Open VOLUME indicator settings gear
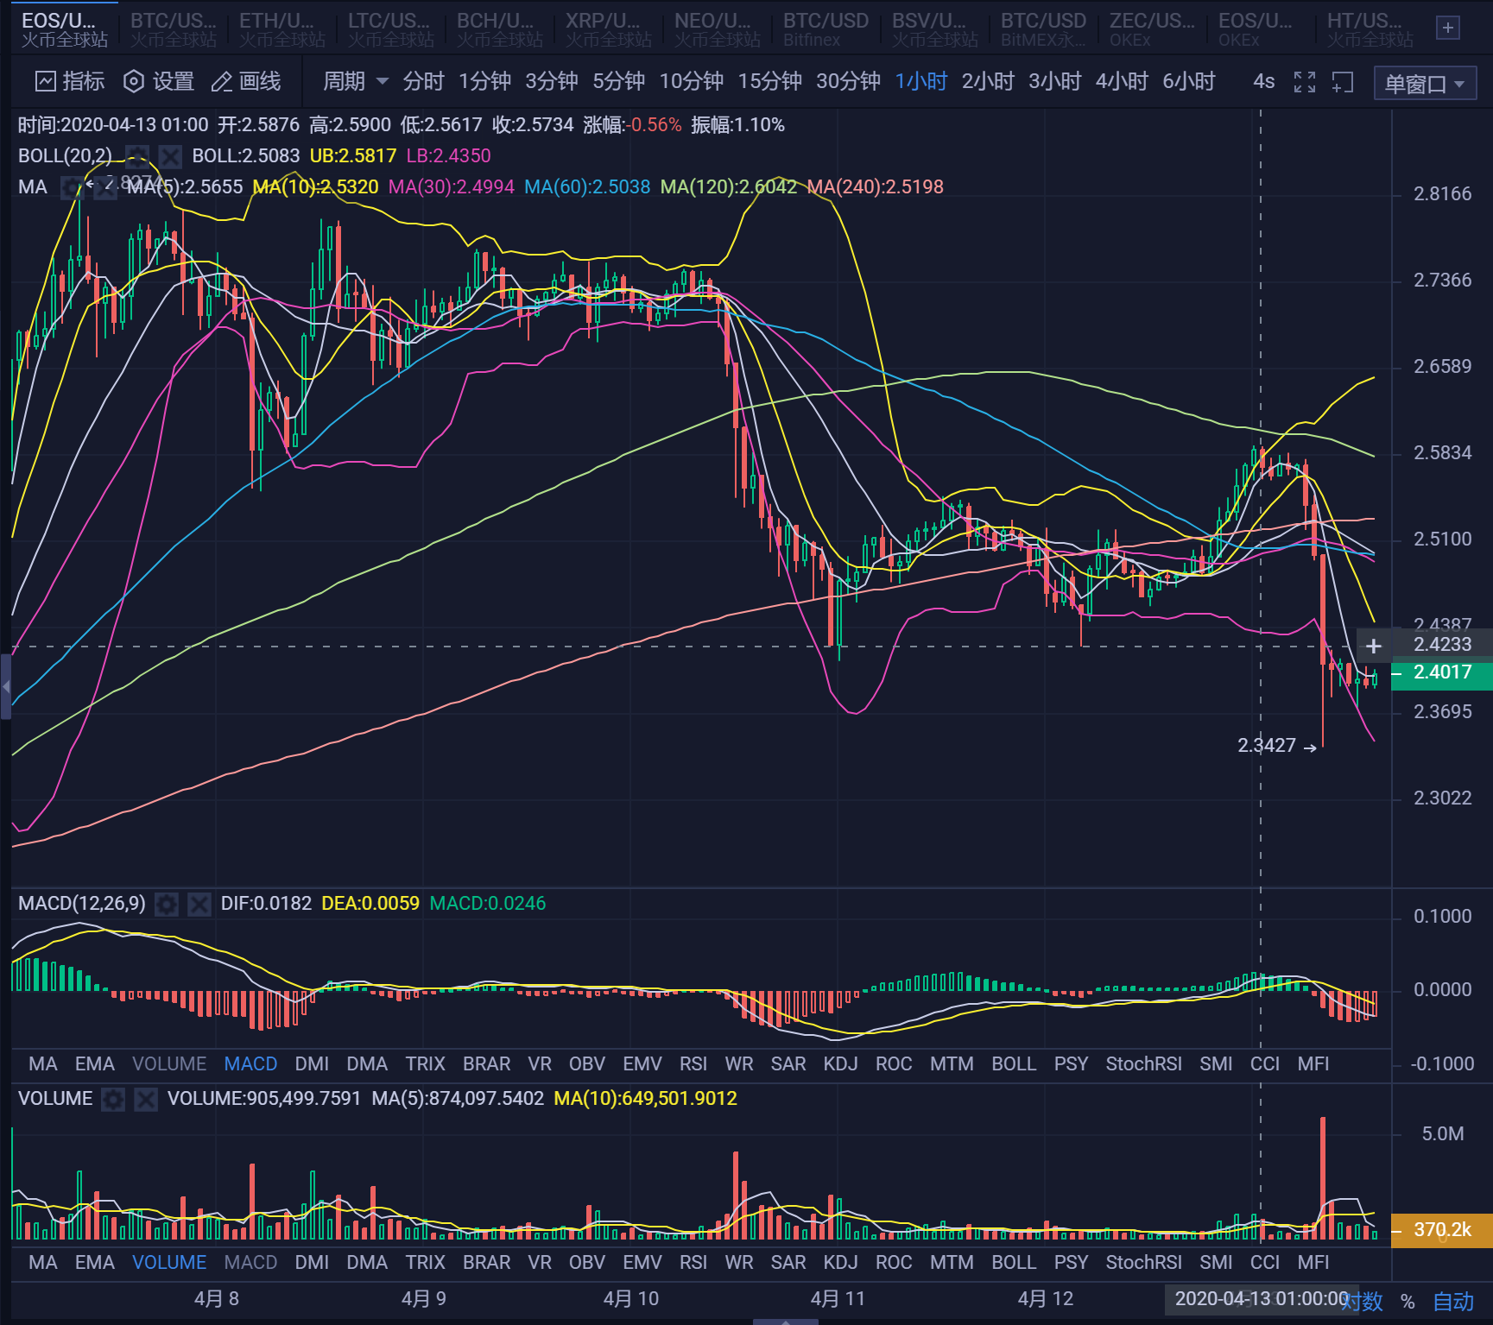Screen dimensions: 1493x1325 pyautogui.click(x=113, y=1099)
